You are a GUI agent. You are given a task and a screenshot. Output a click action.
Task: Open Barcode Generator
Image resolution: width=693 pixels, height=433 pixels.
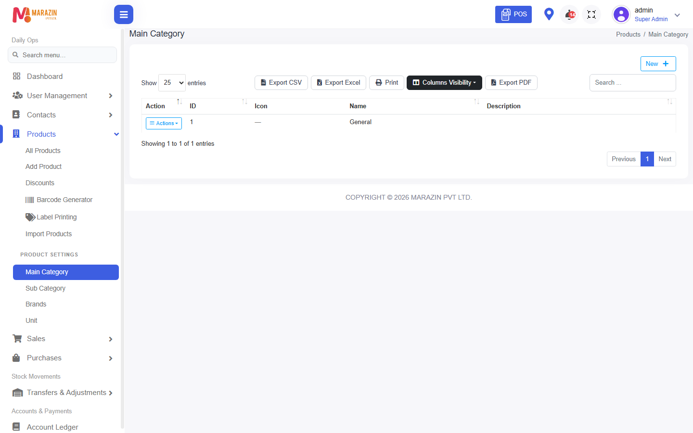(x=59, y=200)
